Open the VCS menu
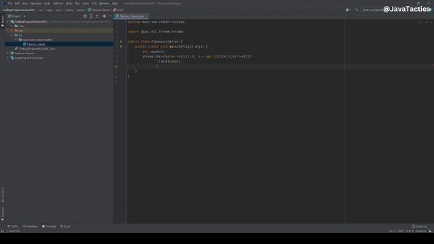Screen dimensions: 434x244 (x=94, y=3)
